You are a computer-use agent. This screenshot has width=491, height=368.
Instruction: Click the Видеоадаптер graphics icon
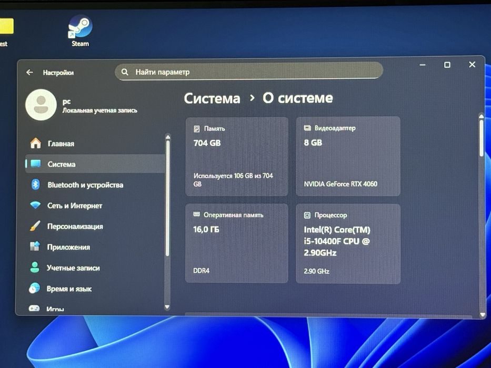tap(307, 128)
